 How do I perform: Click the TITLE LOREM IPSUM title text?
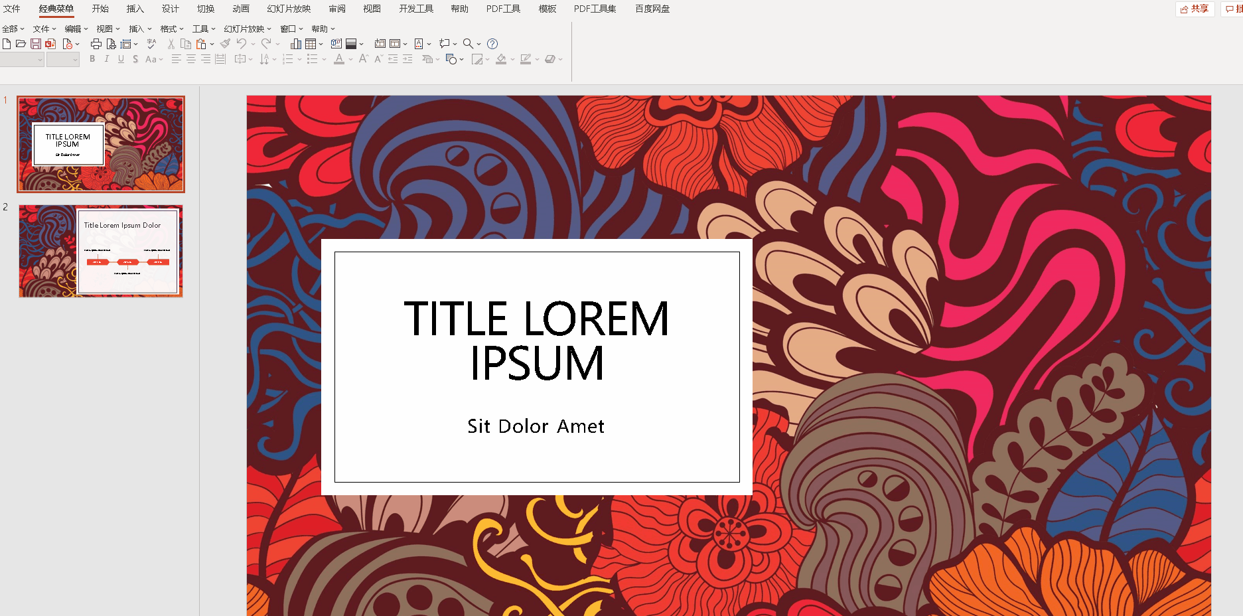[x=536, y=340]
